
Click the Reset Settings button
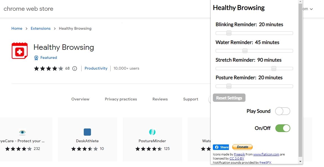229,98
